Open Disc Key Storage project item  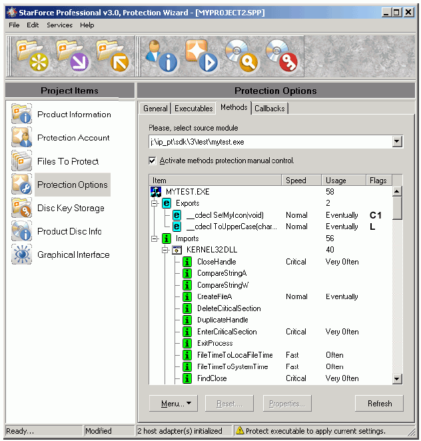[x=58, y=208]
